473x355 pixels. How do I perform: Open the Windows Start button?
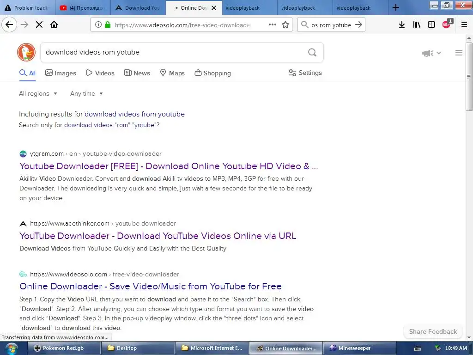point(11,349)
